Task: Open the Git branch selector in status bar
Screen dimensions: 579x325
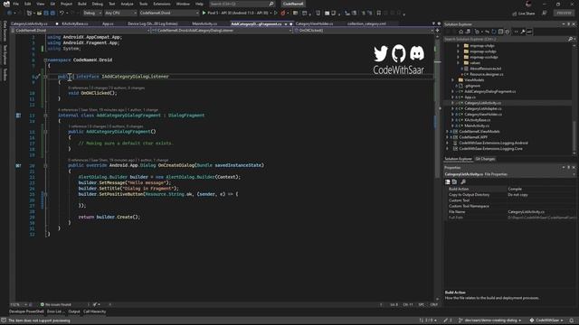Action: click(489, 320)
